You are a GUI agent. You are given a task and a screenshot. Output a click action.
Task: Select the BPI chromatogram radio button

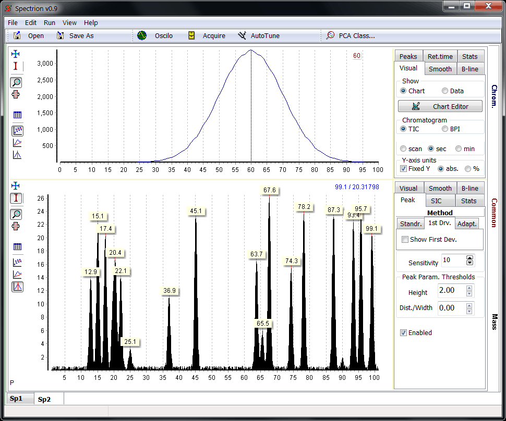445,129
